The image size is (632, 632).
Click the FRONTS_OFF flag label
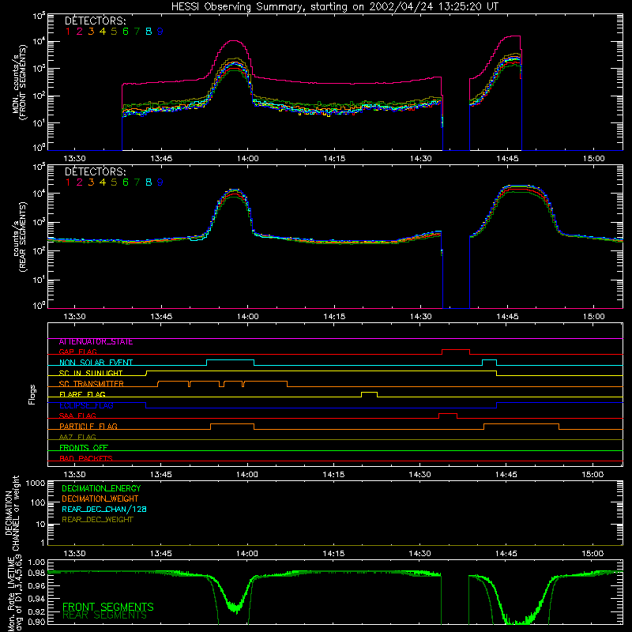coord(84,448)
